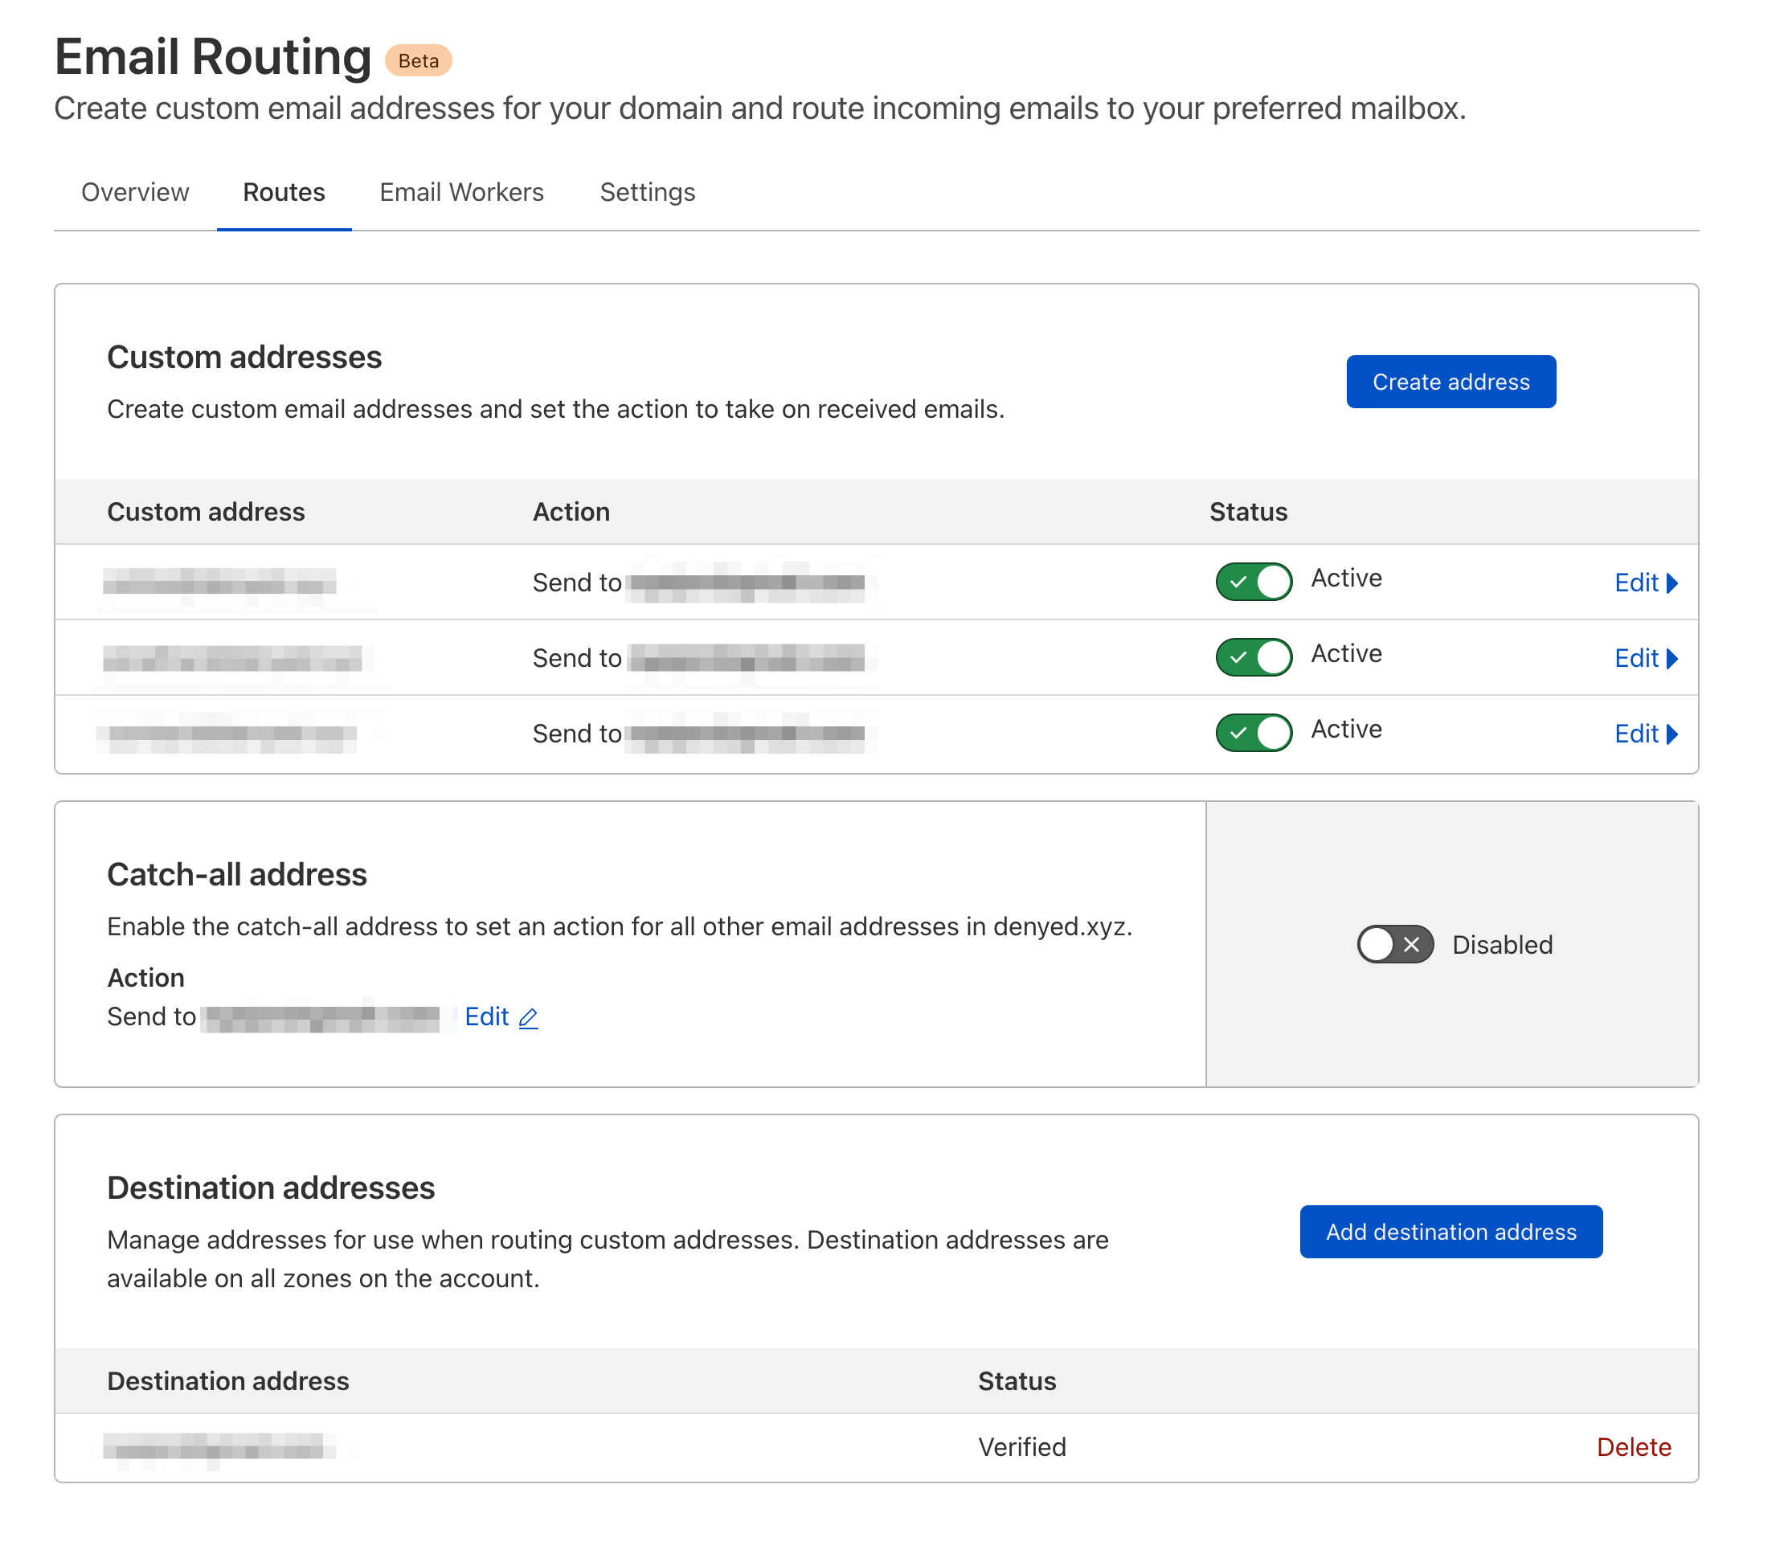The width and height of the screenshot is (1784, 1562).
Task: Click the Beta badge next to Email Routing
Action: (418, 60)
